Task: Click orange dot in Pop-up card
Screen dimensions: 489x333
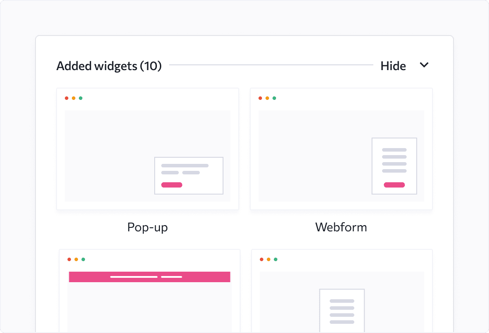Action: pos(74,98)
